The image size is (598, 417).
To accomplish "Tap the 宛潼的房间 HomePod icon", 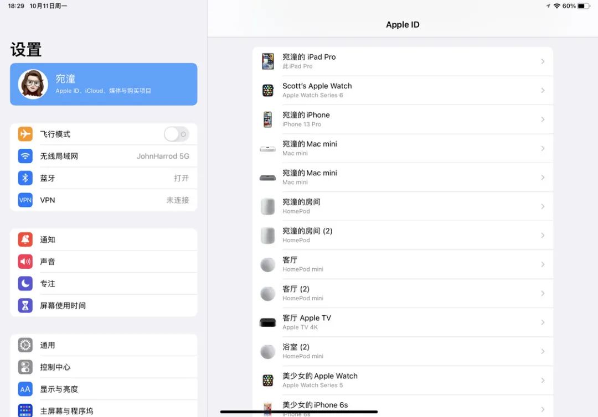I will [268, 206].
